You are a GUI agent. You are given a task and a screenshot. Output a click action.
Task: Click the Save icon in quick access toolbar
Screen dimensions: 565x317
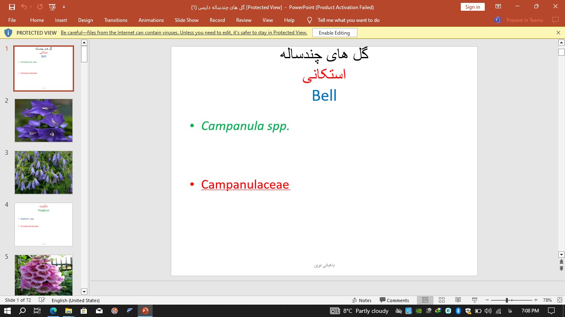pyautogui.click(x=12, y=7)
